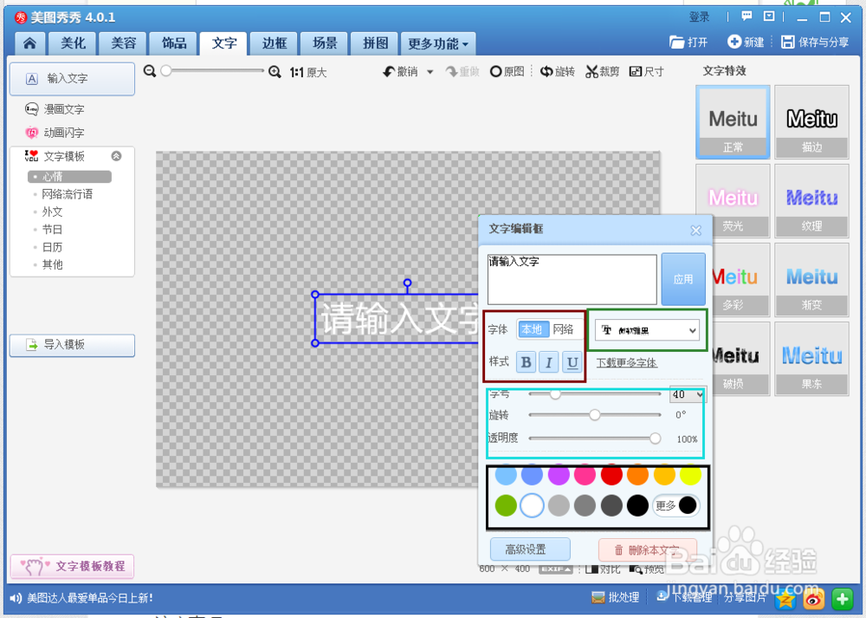Create new canvas with 新建
Image resolution: width=866 pixels, height=618 pixels.
coord(746,42)
